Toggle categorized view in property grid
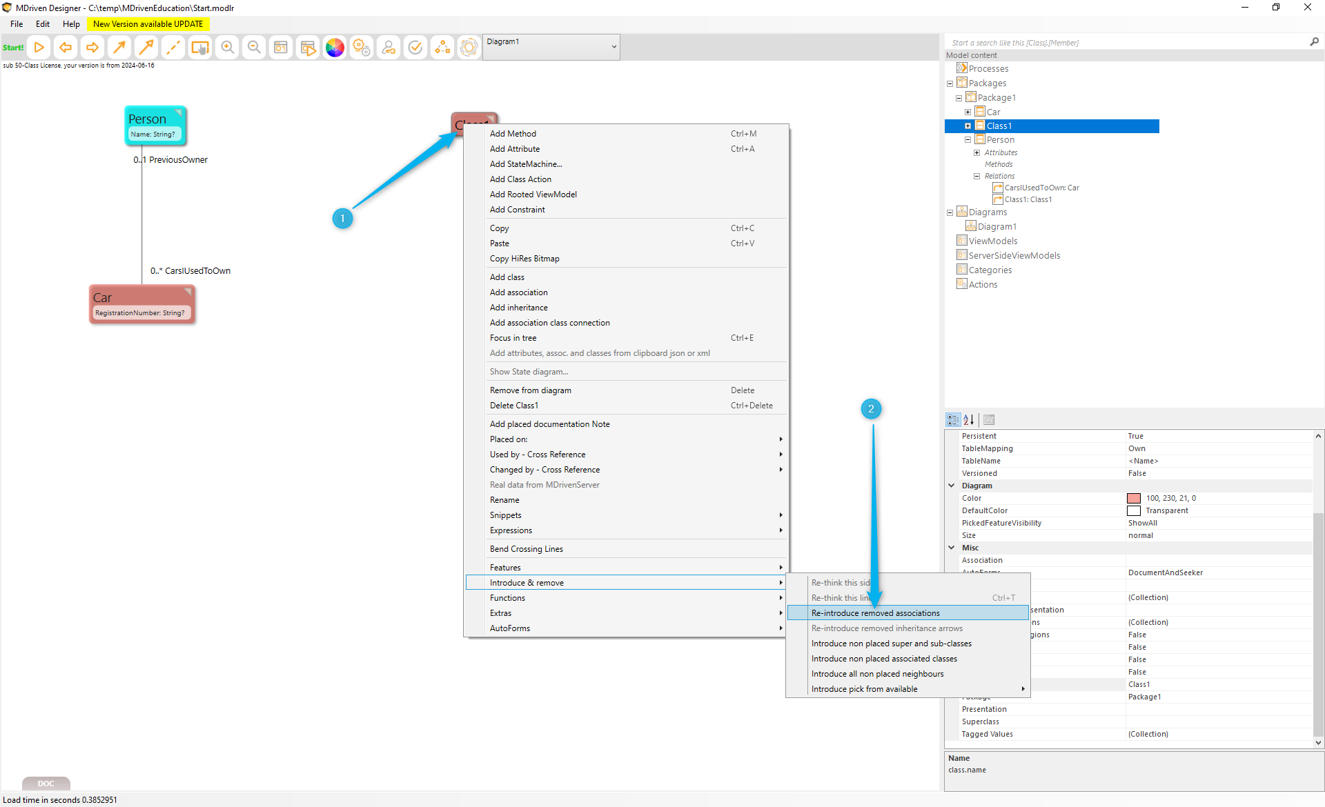 tap(953, 419)
